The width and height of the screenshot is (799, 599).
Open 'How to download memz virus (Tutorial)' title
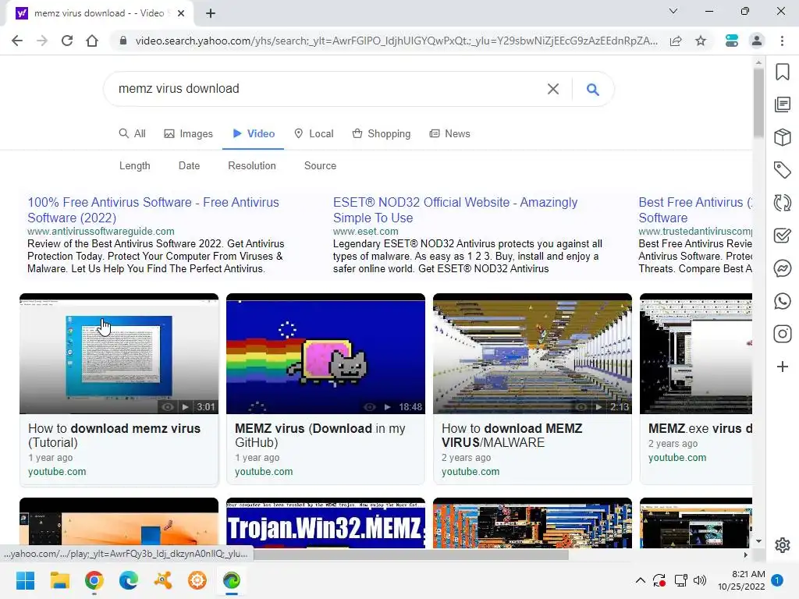(114, 435)
